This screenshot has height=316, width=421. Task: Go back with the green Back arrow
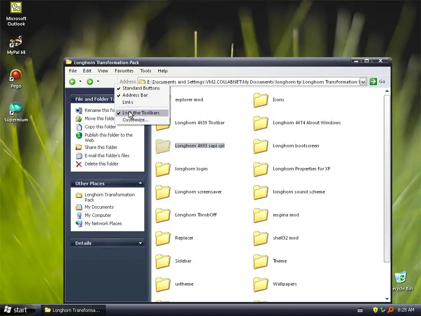click(x=72, y=82)
